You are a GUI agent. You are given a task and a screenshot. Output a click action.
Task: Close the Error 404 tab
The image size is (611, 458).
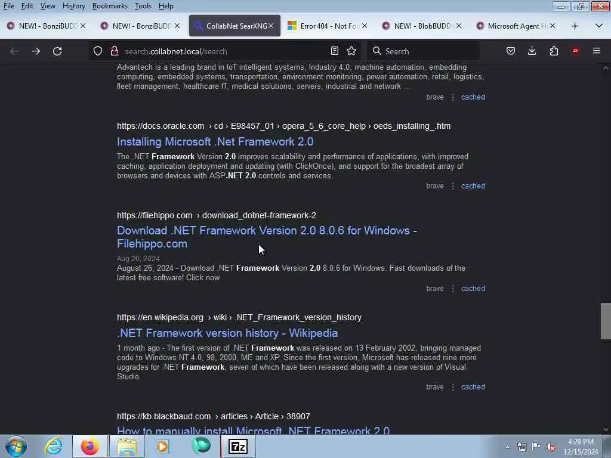[x=365, y=26]
